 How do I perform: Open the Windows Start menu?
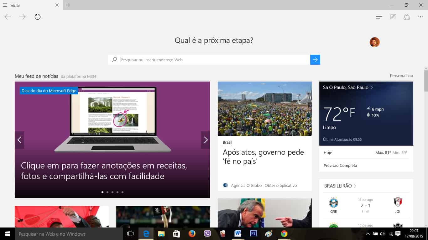click(x=8, y=234)
